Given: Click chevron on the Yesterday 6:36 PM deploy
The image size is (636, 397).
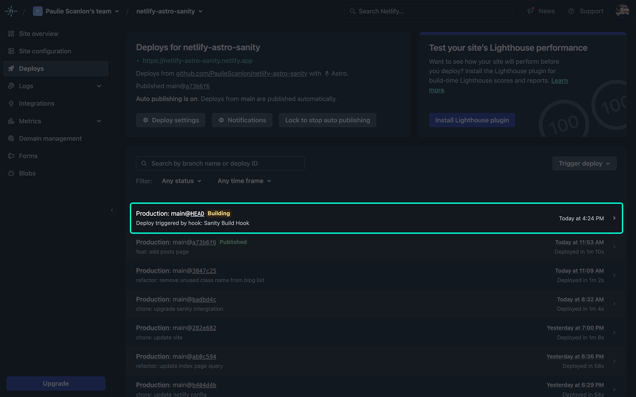Looking at the screenshot, I should 614,361.
